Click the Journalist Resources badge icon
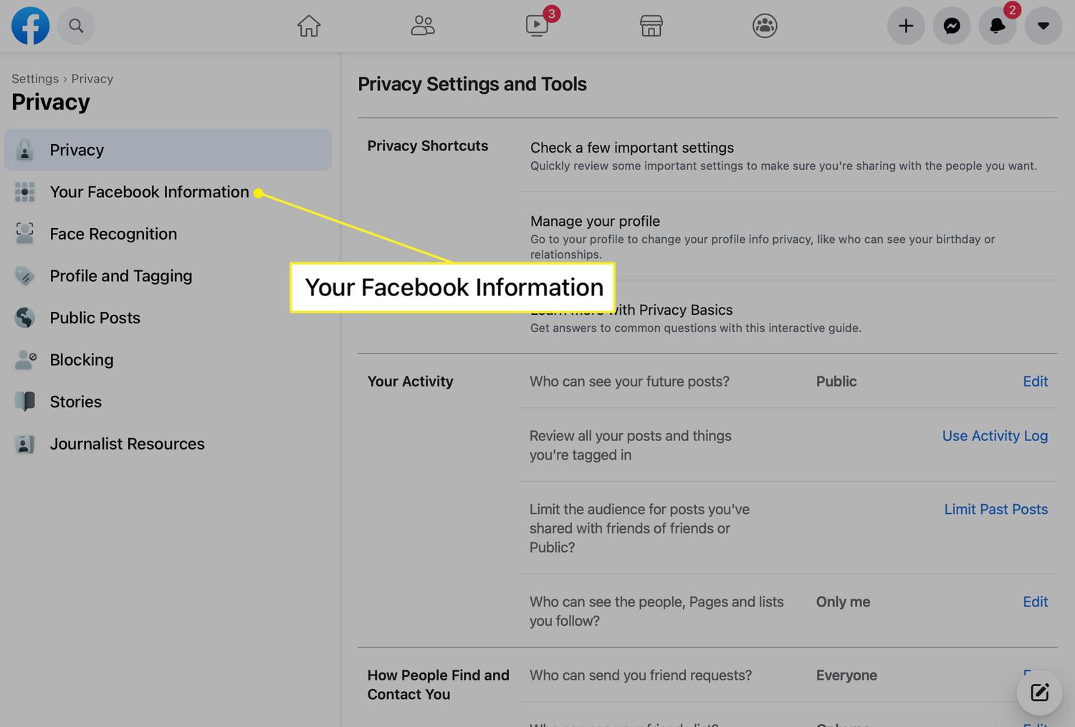This screenshot has height=727, width=1075. [25, 444]
